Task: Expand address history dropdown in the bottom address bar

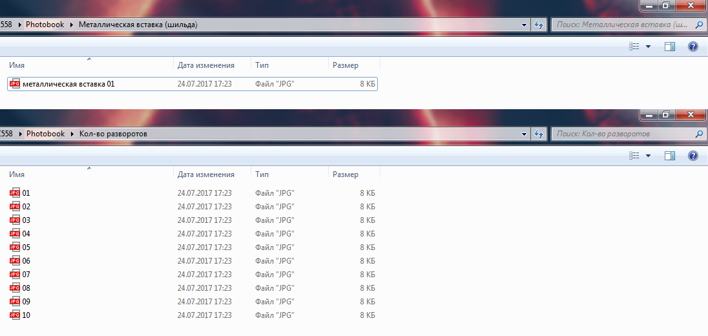Action: coord(525,134)
